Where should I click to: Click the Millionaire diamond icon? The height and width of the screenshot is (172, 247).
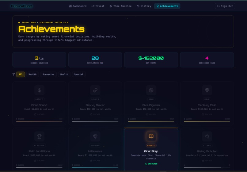click(x=95, y=136)
